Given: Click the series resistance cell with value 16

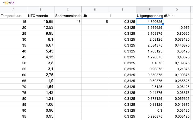Looking at the screenshot, I should click(68, 22).
